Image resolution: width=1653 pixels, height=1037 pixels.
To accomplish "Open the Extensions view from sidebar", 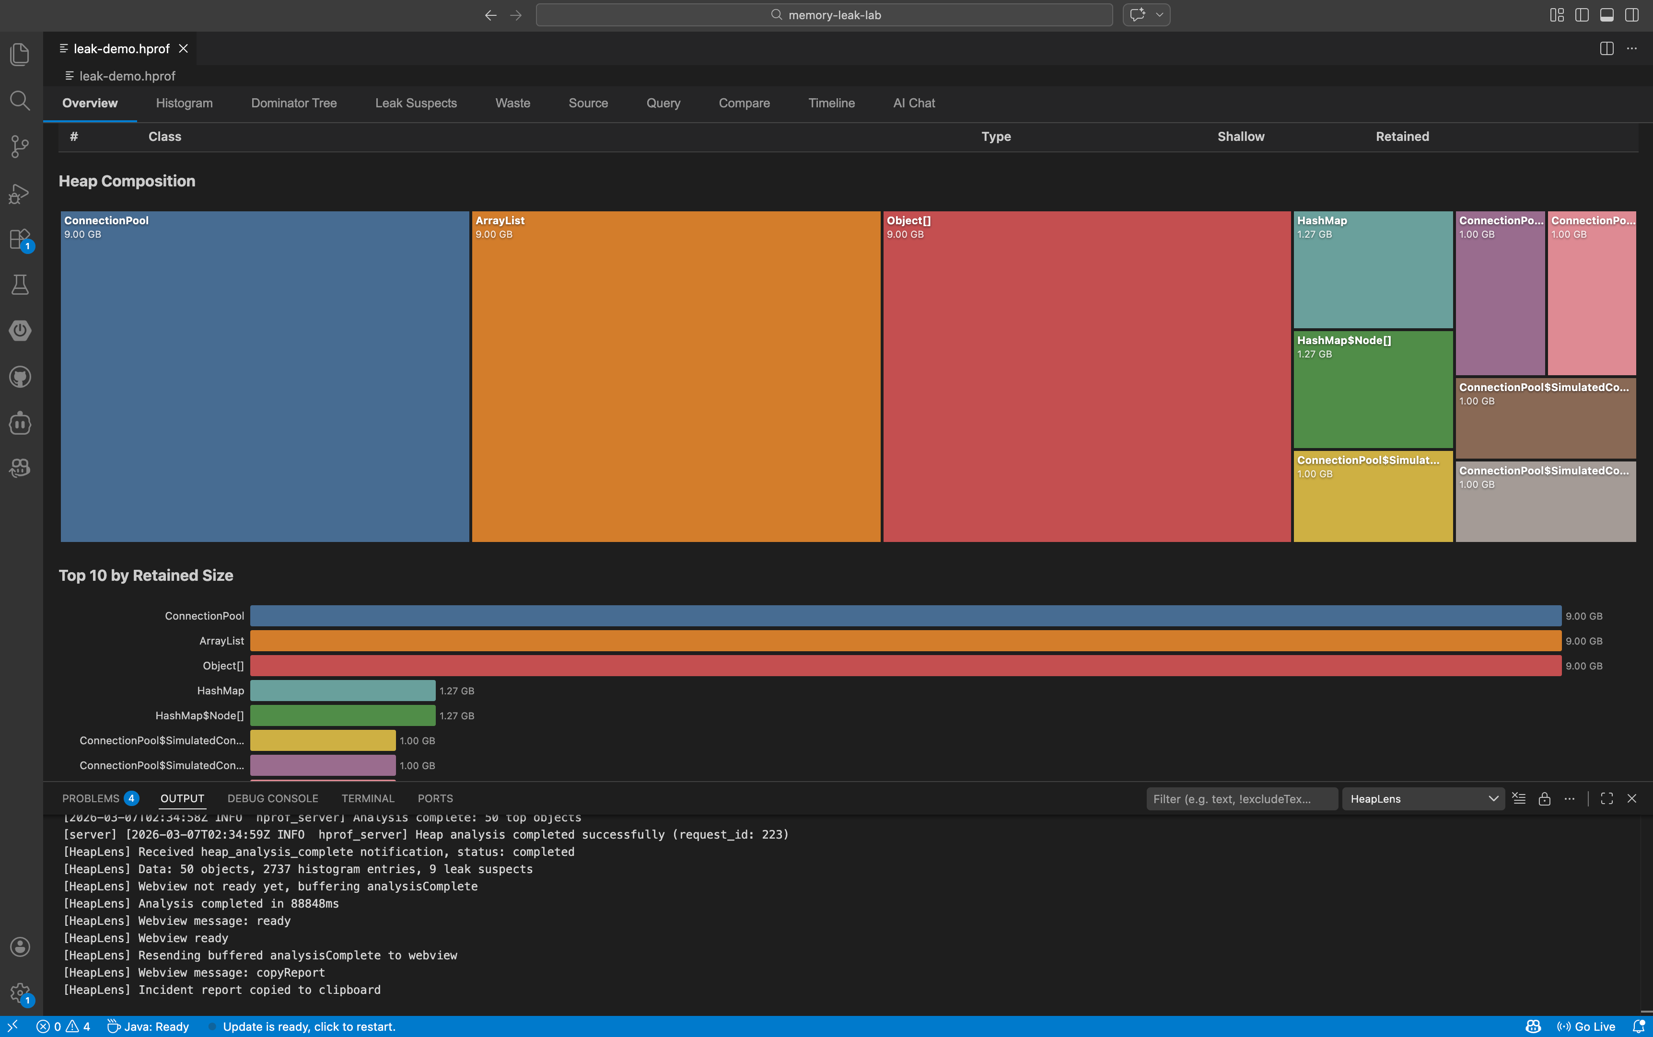I will click(x=19, y=239).
